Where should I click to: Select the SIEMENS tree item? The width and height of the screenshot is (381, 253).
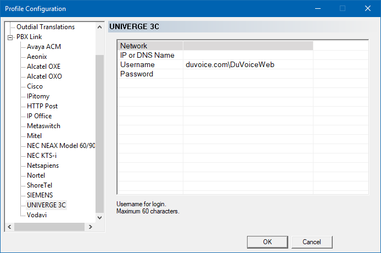[x=40, y=195]
